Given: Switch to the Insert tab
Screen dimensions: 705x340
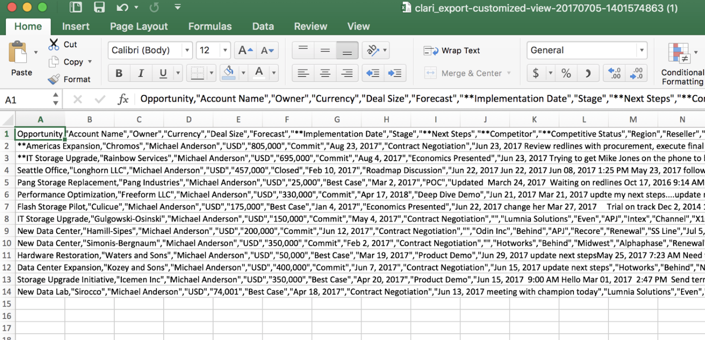Looking at the screenshot, I should click(x=76, y=26).
